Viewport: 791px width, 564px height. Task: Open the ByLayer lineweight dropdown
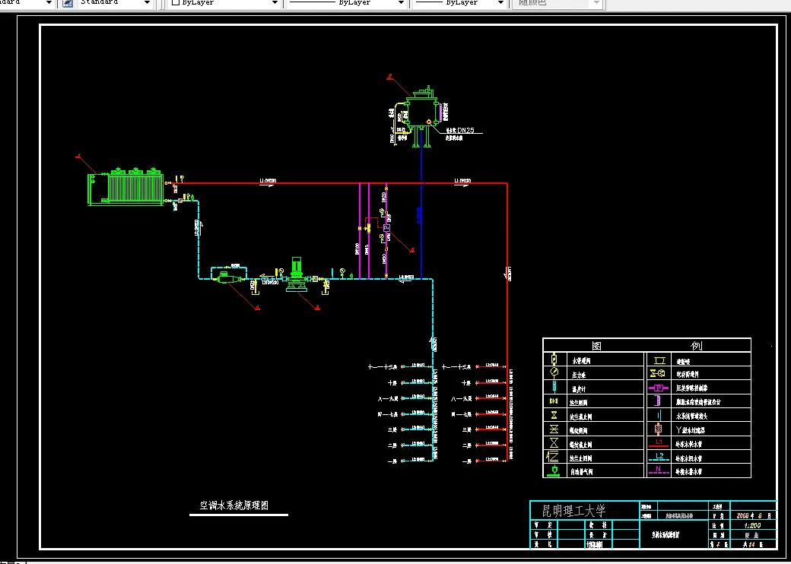[459, 2]
